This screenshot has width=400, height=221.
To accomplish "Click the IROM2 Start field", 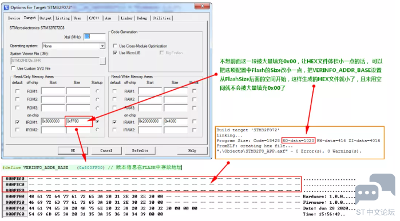I will (x=53, y=130).
